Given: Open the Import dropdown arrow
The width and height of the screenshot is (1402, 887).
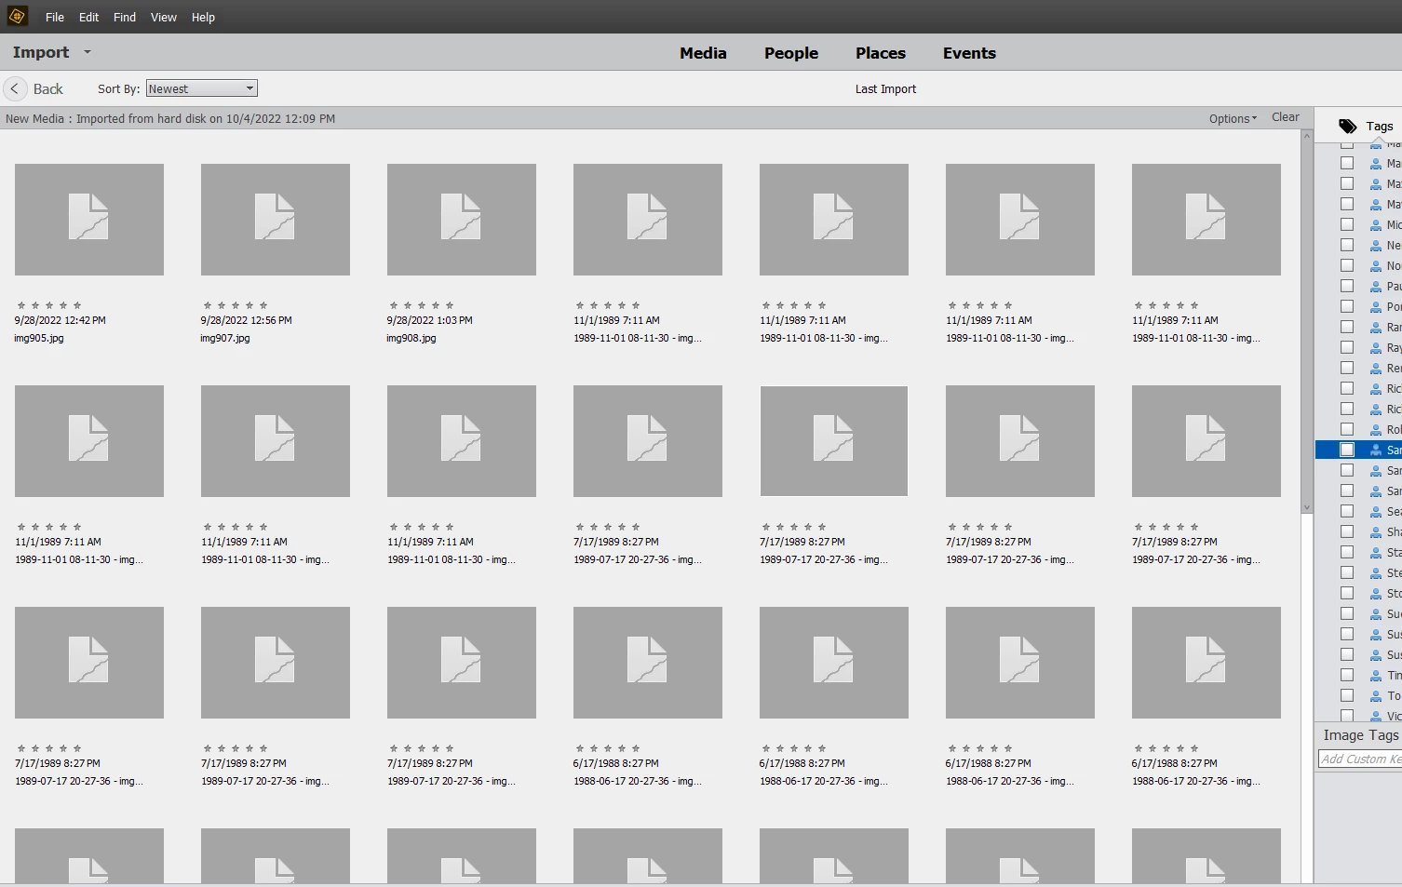Looking at the screenshot, I should coord(88,52).
